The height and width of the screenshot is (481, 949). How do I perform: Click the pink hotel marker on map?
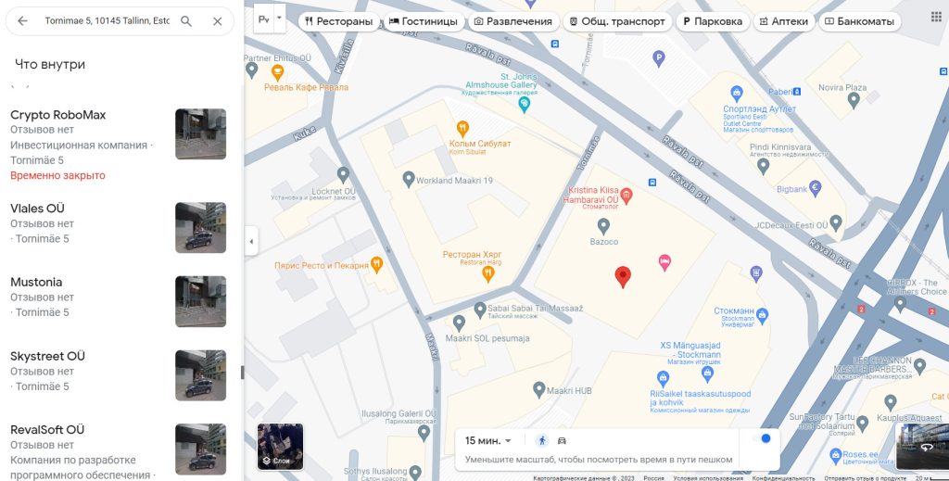click(664, 262)
